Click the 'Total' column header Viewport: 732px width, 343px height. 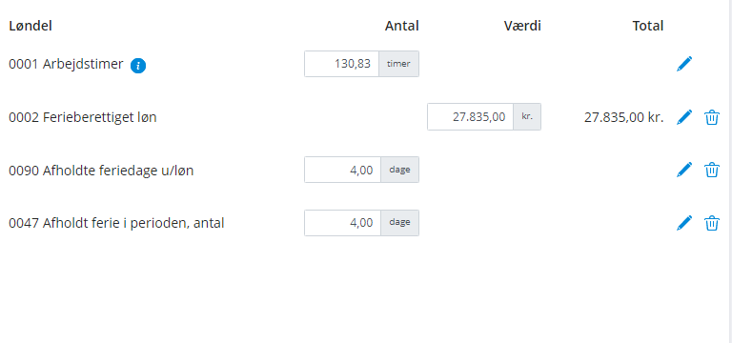coord(648,26)
